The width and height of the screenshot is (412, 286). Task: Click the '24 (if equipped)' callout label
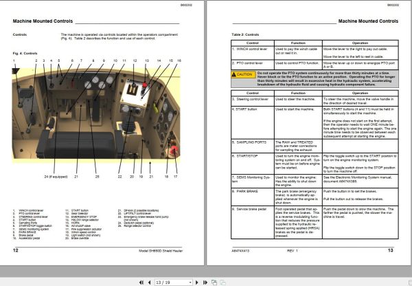click(56, 177)
